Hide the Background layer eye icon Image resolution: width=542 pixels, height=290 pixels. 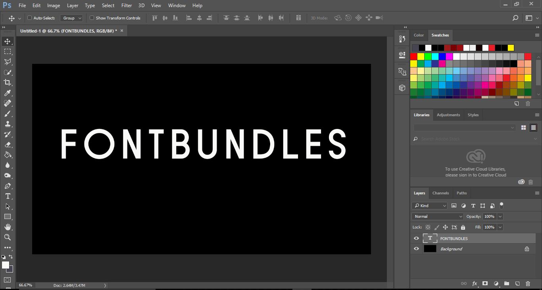tap(416, 249)
